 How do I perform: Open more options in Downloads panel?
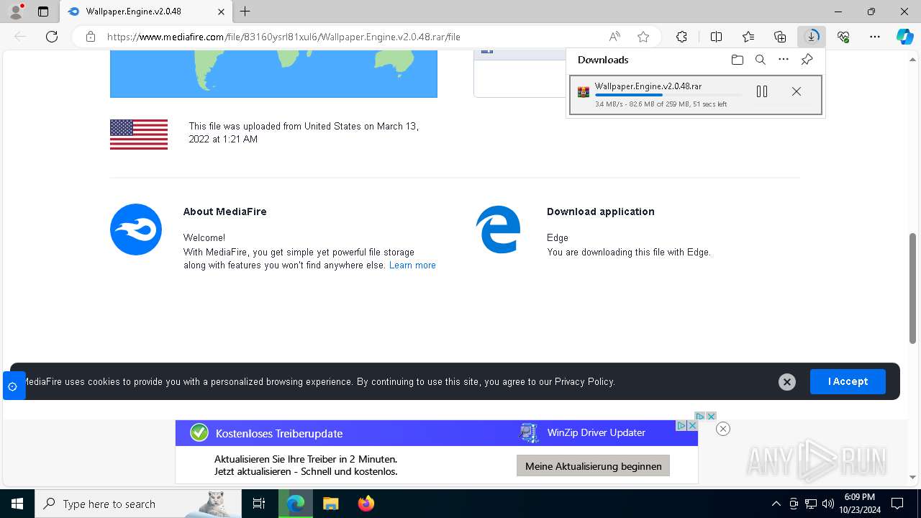(x=784, y=60)
